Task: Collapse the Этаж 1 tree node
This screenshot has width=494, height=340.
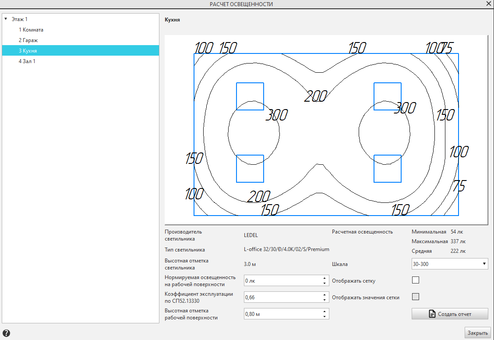Action: 6,19
